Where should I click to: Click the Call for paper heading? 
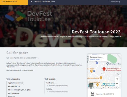[x=17, y=53]
